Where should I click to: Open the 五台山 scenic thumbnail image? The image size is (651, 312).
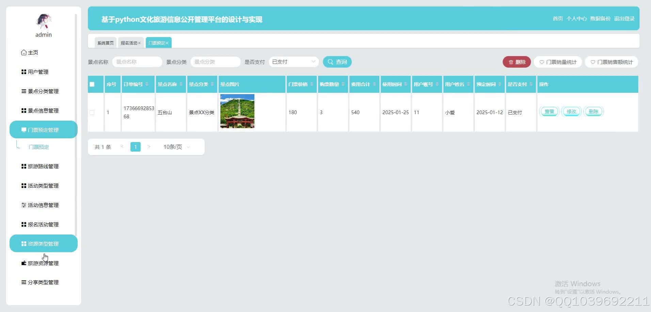tap(237, 111)
